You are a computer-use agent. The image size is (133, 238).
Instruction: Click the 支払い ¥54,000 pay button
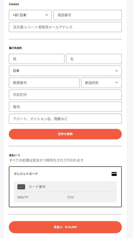click(x=65, y=227)
